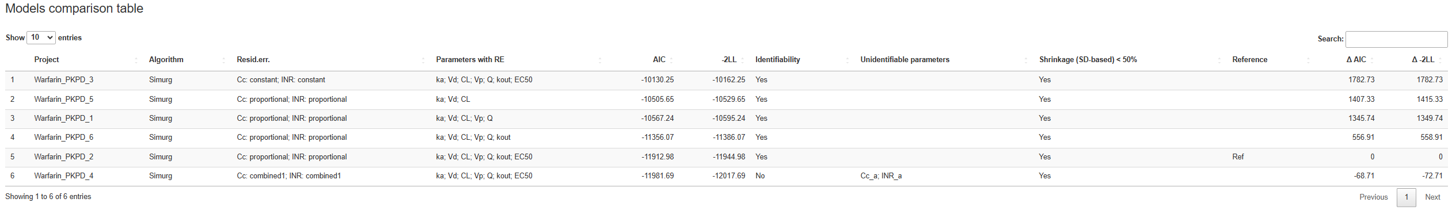Sort by Identifiability column arrows
1452x210 pixels.
[847, 60]
